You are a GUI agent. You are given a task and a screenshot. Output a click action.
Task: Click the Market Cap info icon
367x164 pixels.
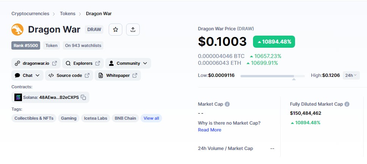[x=227, y=104]
